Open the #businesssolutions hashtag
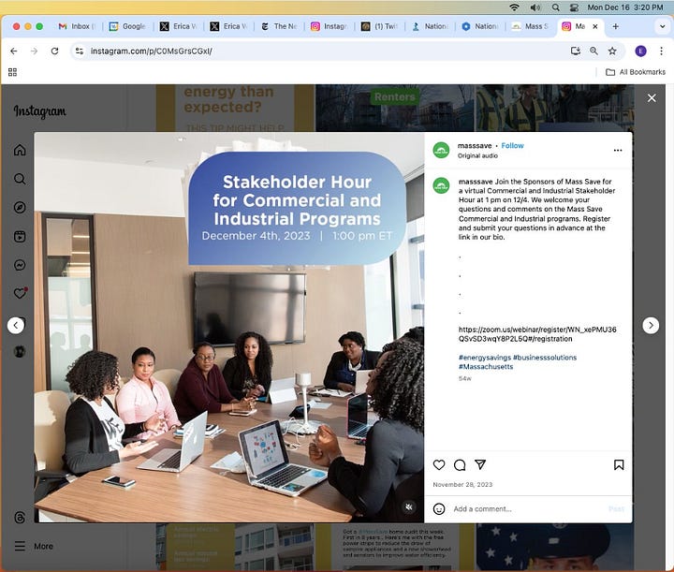The image size is (674, 572). click(545, 357)
